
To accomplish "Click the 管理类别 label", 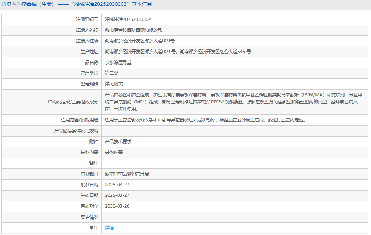I will coord(89,73).
